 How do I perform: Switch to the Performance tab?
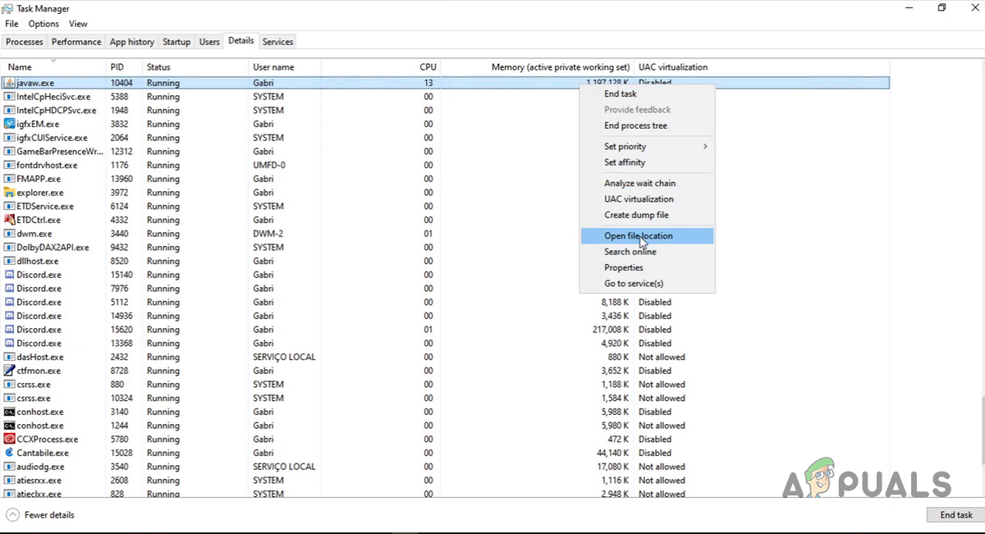click(76, 42)
